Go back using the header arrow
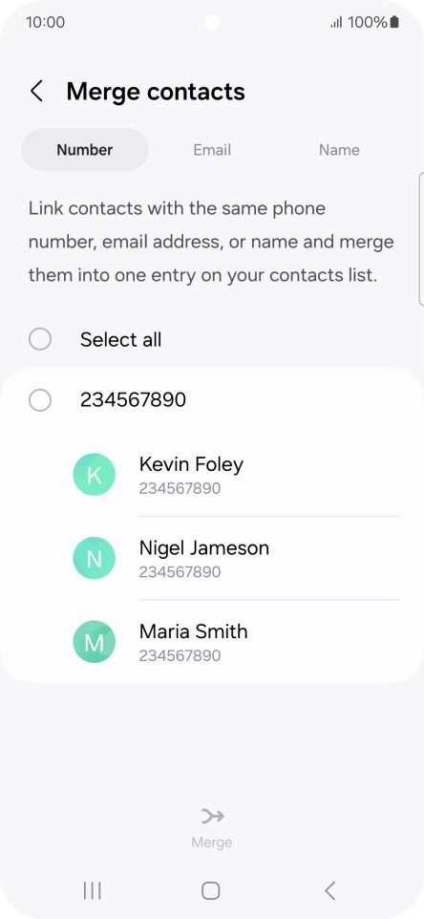The height and width of the screenshot is (919, 424). point(36,92)
